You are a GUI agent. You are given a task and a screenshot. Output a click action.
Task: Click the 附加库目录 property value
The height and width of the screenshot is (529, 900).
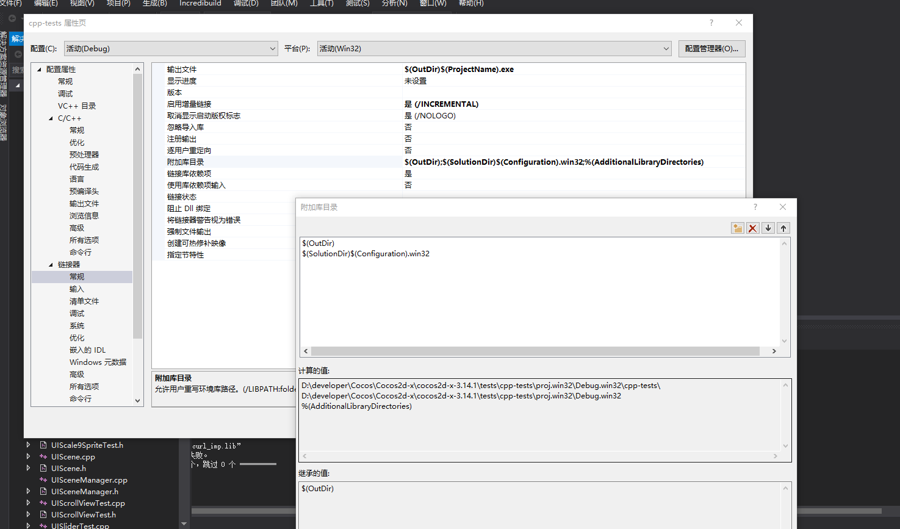point(554,162)
